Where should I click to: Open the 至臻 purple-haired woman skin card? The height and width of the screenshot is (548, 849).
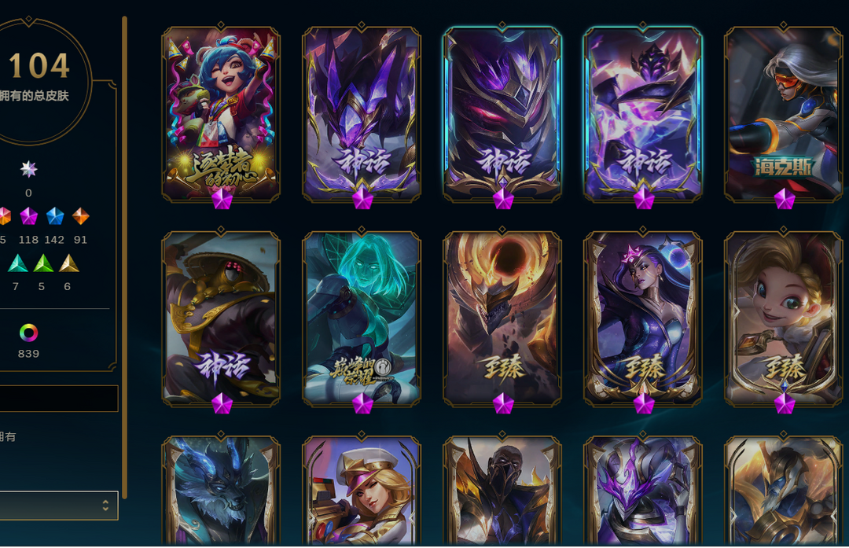coord(643,319)
